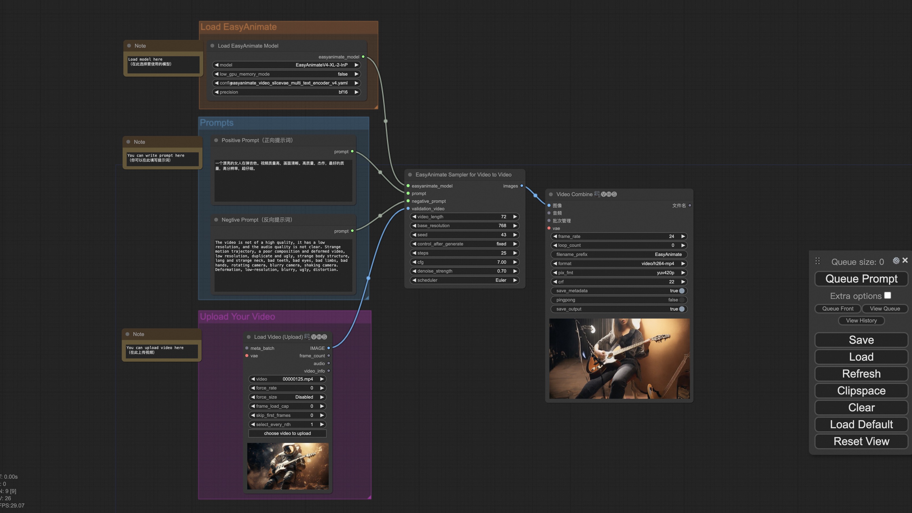
Task: Close the queue panel with X
Action: tap(905, 260)
